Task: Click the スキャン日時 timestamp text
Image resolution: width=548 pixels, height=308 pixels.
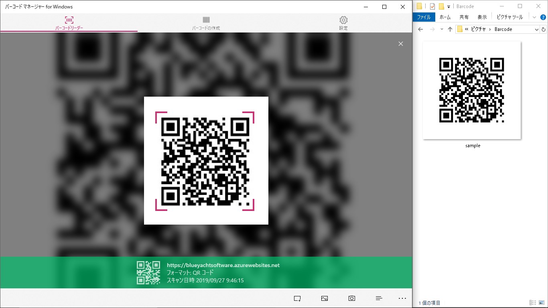Action: click(205, 280)
